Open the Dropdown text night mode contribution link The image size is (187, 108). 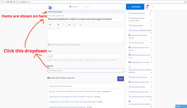[x=72, y=102]
